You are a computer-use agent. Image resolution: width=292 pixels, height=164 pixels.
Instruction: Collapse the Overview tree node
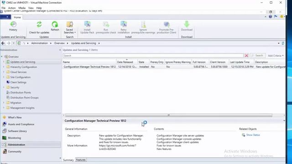point(2,56)
